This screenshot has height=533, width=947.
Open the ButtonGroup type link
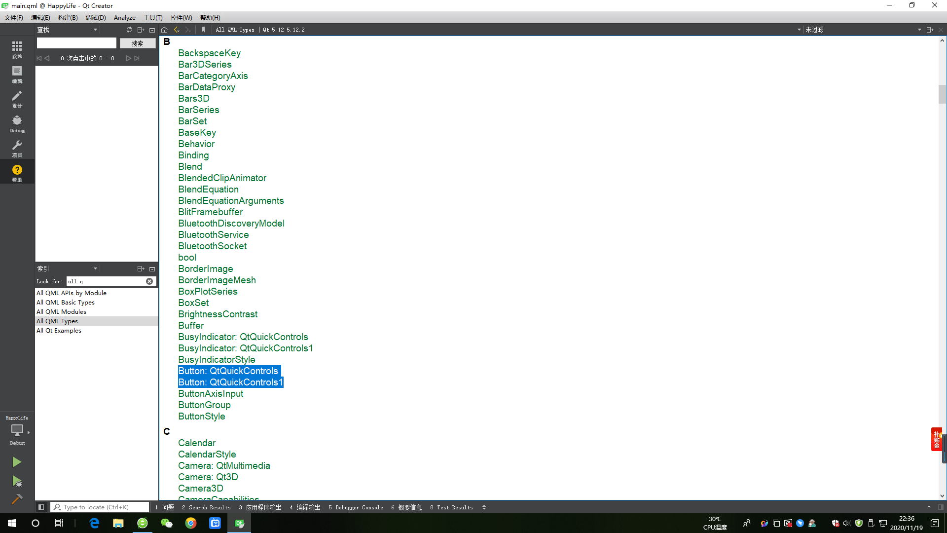(x=204, y=405)
